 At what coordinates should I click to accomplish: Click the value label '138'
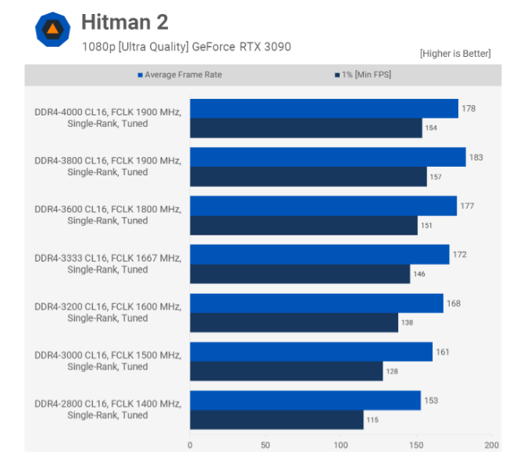(407, 323)
